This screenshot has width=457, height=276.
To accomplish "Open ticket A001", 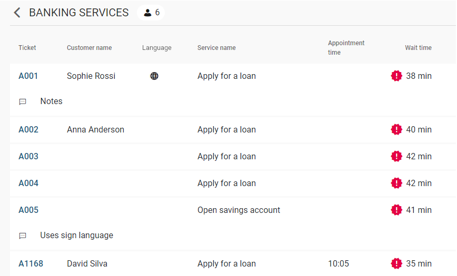I will tap(28, 76).
